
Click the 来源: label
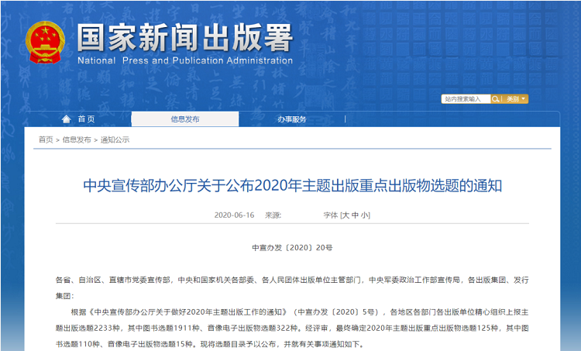(x=273, y=215)
